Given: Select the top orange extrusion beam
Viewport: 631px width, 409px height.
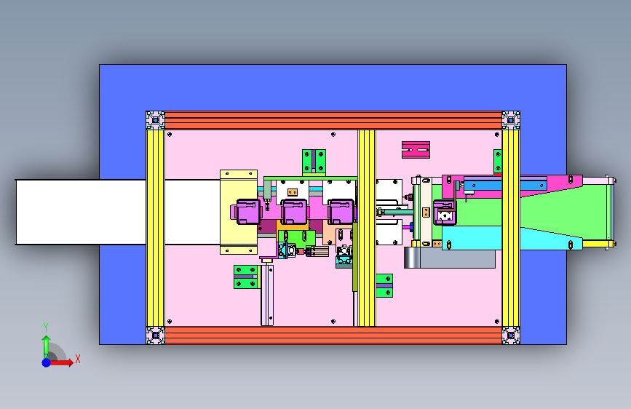Looking at the screenshot, I should [x=333, y=120].
